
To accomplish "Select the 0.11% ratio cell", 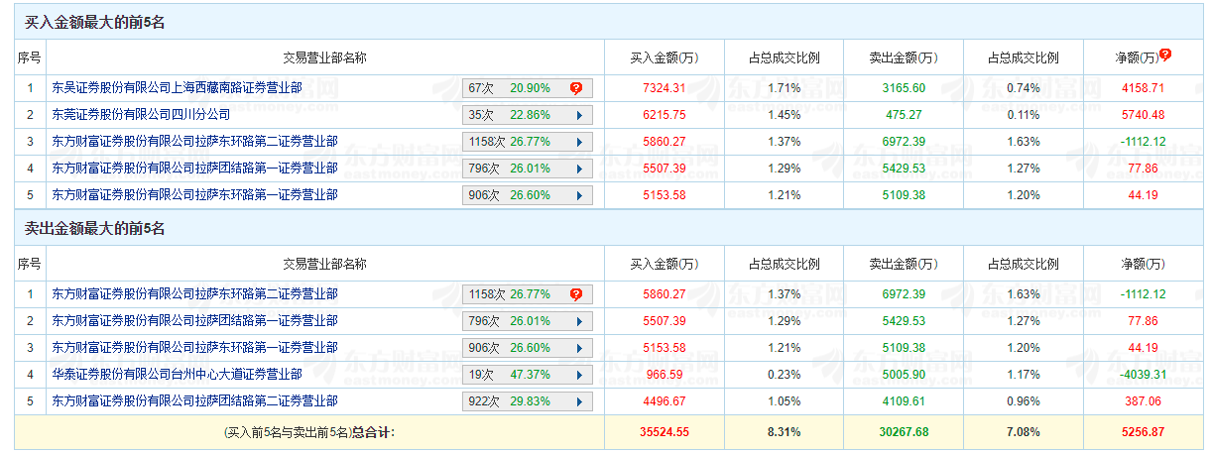I will click(1023, 115).
